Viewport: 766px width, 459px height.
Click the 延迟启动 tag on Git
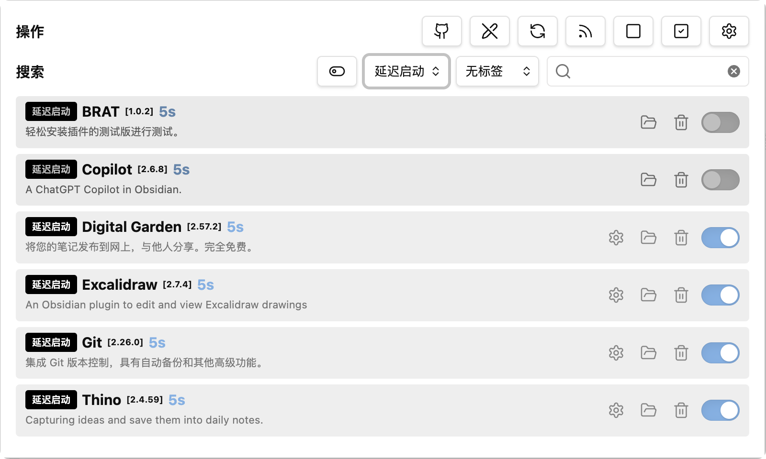51,342
